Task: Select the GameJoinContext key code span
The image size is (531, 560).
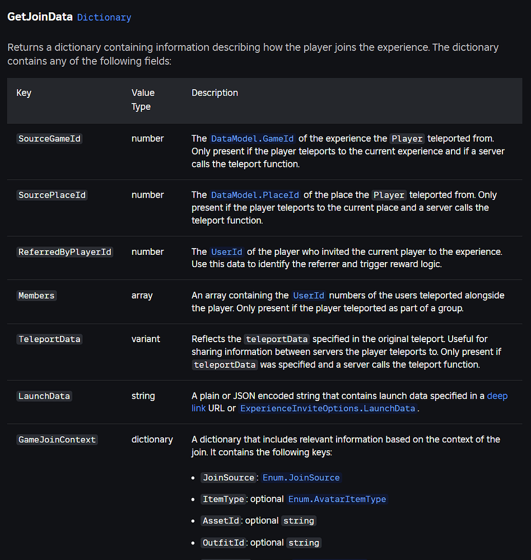Action: pos(57,440)
